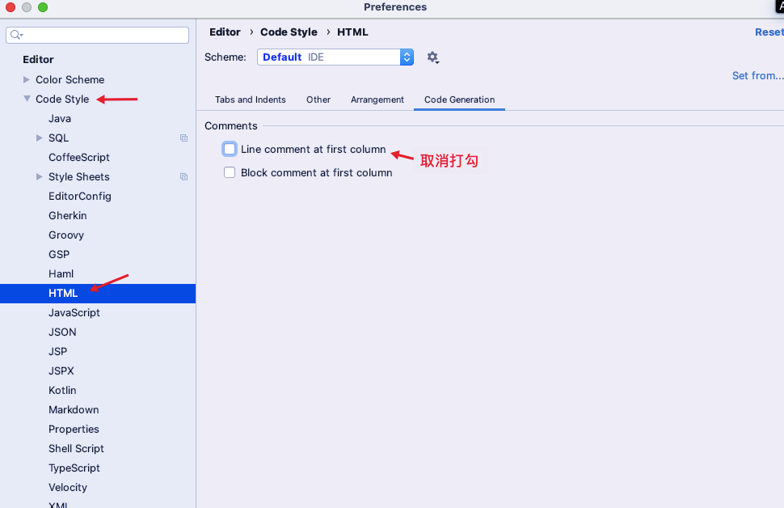Screen dimensions: 784x508
Task: Select Groovy in the settings tree
Action: [66, 235]
